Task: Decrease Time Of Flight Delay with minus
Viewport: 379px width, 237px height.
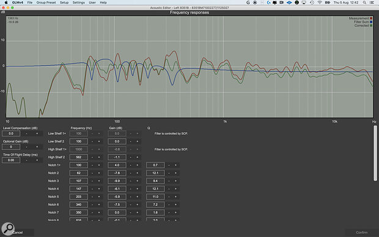Action: tap(26, 160)
